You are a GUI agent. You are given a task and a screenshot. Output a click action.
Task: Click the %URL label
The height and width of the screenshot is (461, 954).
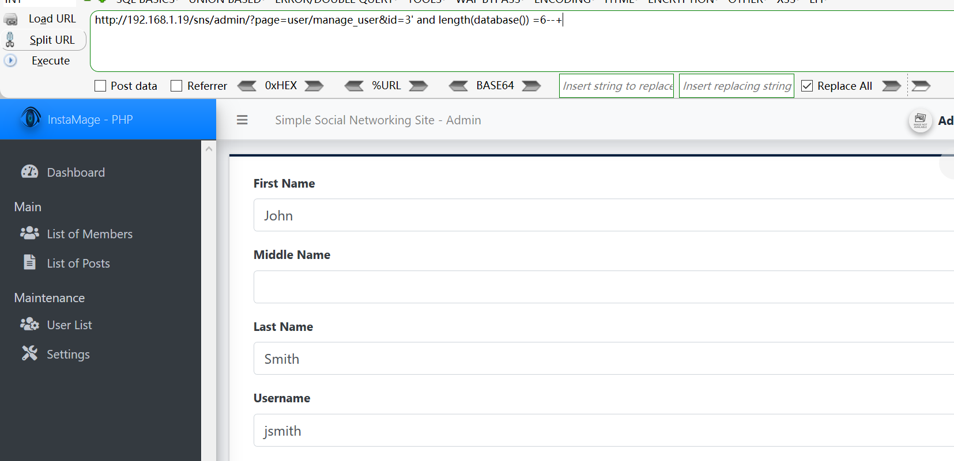click(x=386, y=85)
